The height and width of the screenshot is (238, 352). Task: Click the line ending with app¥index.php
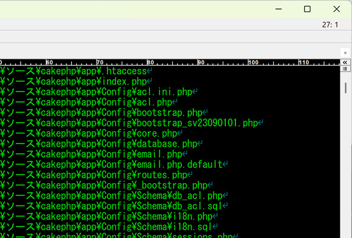pyautogui.click(x=76, y=82)
